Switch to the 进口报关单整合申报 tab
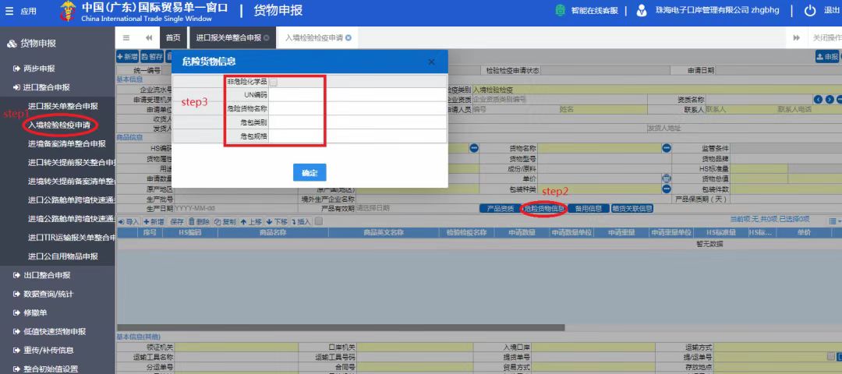This screenshot has width=842, height=374. coord(228,38)
